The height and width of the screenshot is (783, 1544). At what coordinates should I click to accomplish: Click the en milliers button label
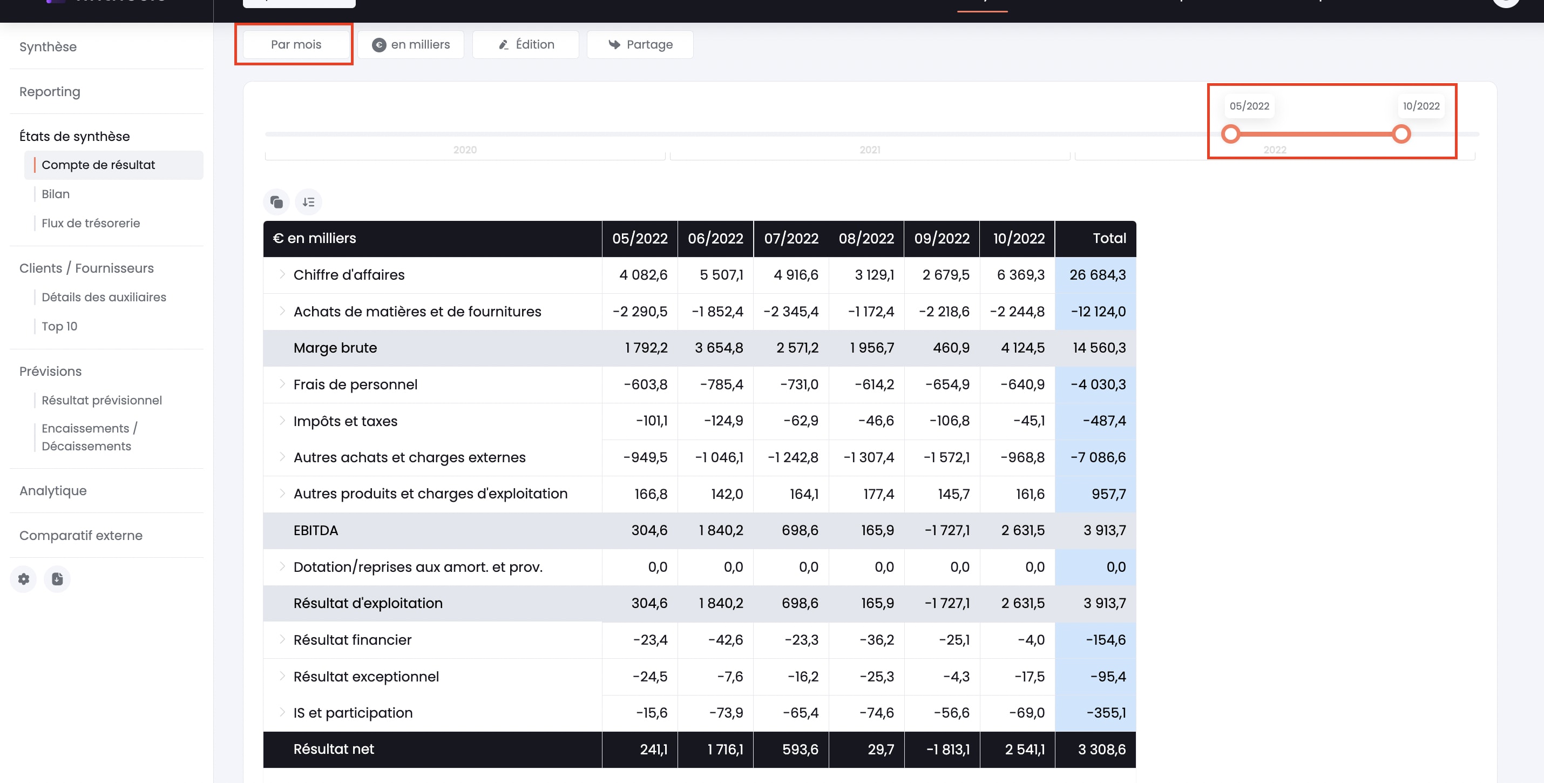coord(420,45)
